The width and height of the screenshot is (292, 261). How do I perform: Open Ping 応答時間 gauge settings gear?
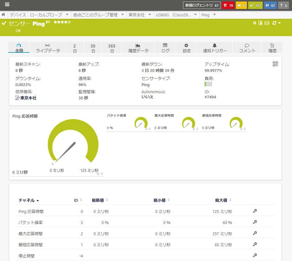pyautogui.click(x=98, y=174)
